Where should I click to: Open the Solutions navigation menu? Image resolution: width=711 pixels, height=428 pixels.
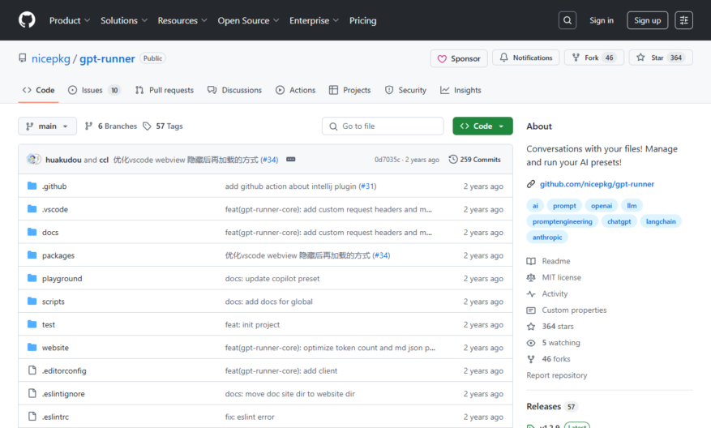point(124,20)
